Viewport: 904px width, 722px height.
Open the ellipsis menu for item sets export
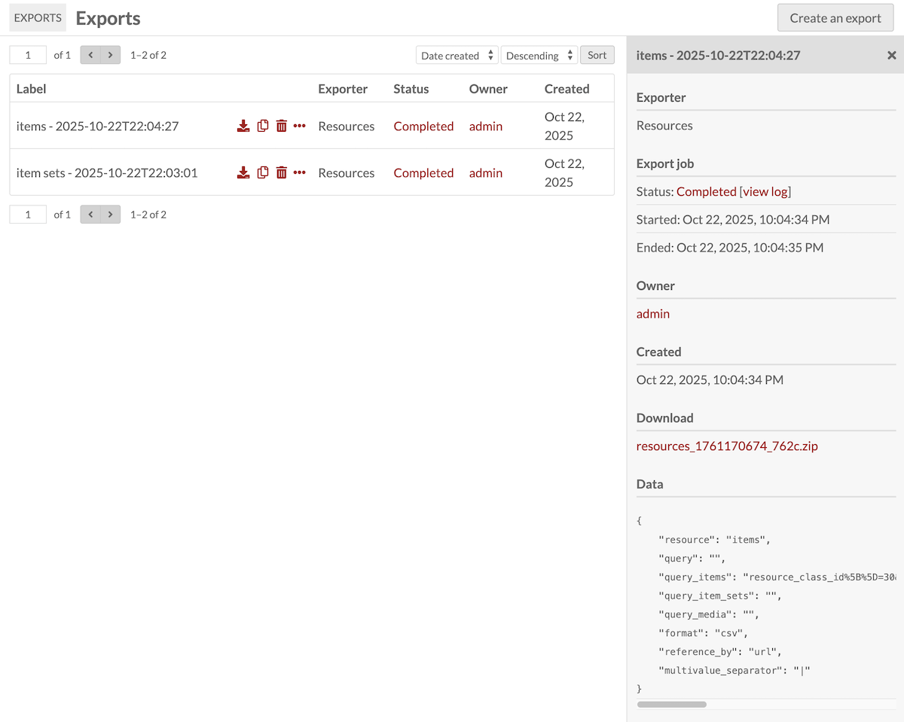click(x=299, y=172)
